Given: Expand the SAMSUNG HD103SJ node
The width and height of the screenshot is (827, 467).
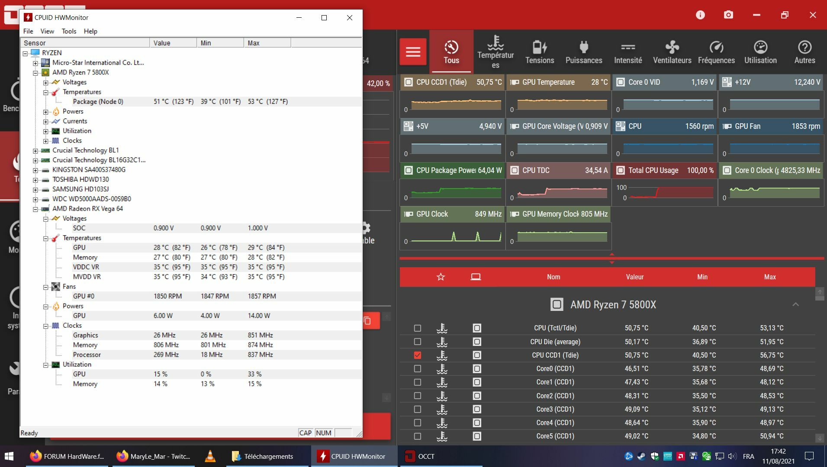Looking at the screenshot, I should pos(35,189).
